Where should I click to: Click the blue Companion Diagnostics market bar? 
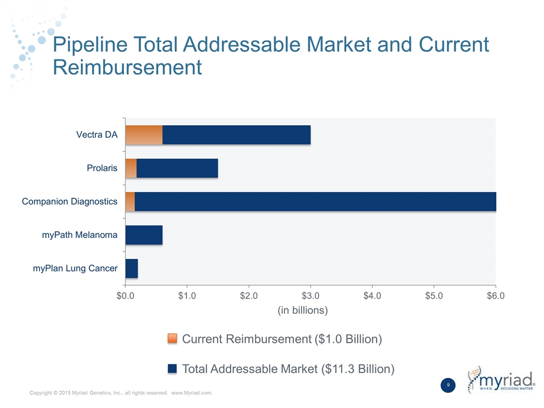coord(316,202)
